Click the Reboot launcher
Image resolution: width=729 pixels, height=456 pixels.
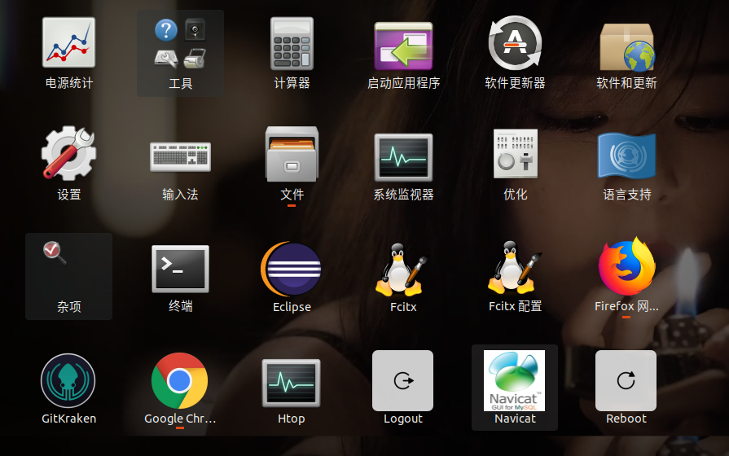[x=626, y=381]
